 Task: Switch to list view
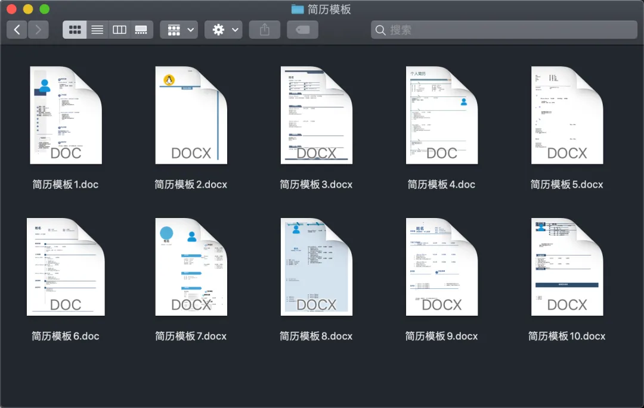pos(97,30)
